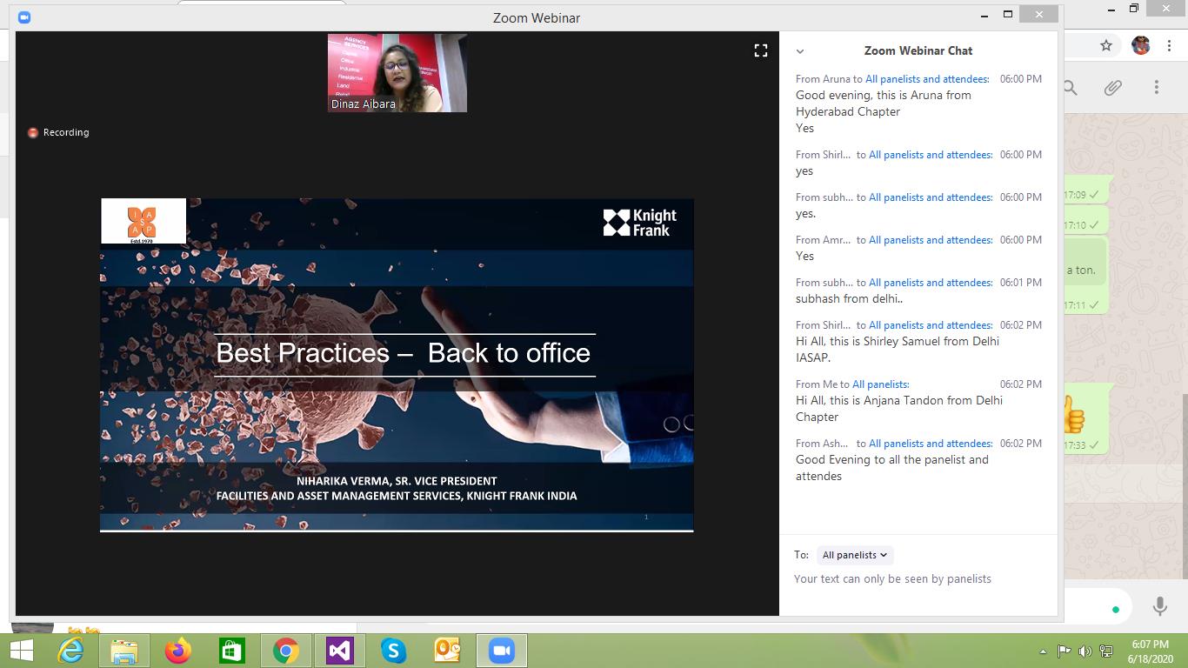Click the 'a ton.' WhatsApp message
Screen dimensions: 1188x668
[1081, 271]
